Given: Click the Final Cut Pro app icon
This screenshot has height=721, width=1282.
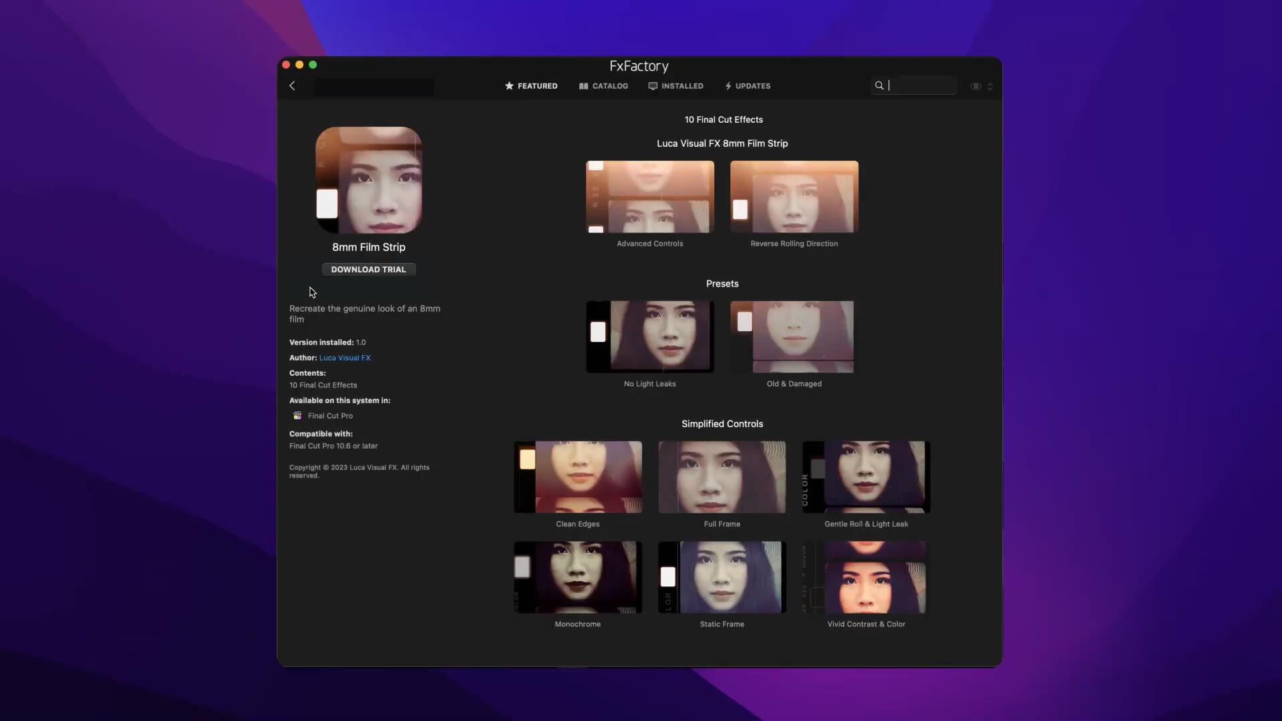Looking at the screenshot, I should point(297,415).
